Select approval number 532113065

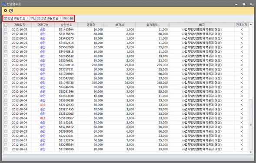(66, 114)
